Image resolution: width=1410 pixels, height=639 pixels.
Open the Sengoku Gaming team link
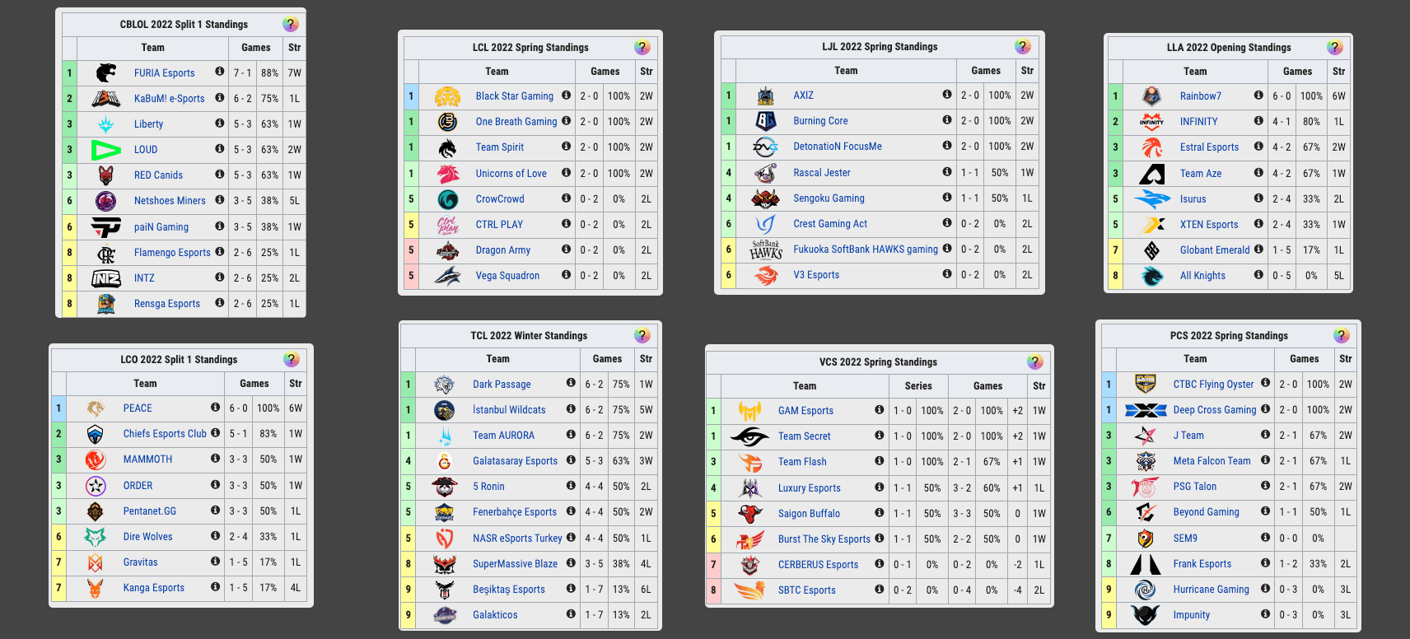829,198
